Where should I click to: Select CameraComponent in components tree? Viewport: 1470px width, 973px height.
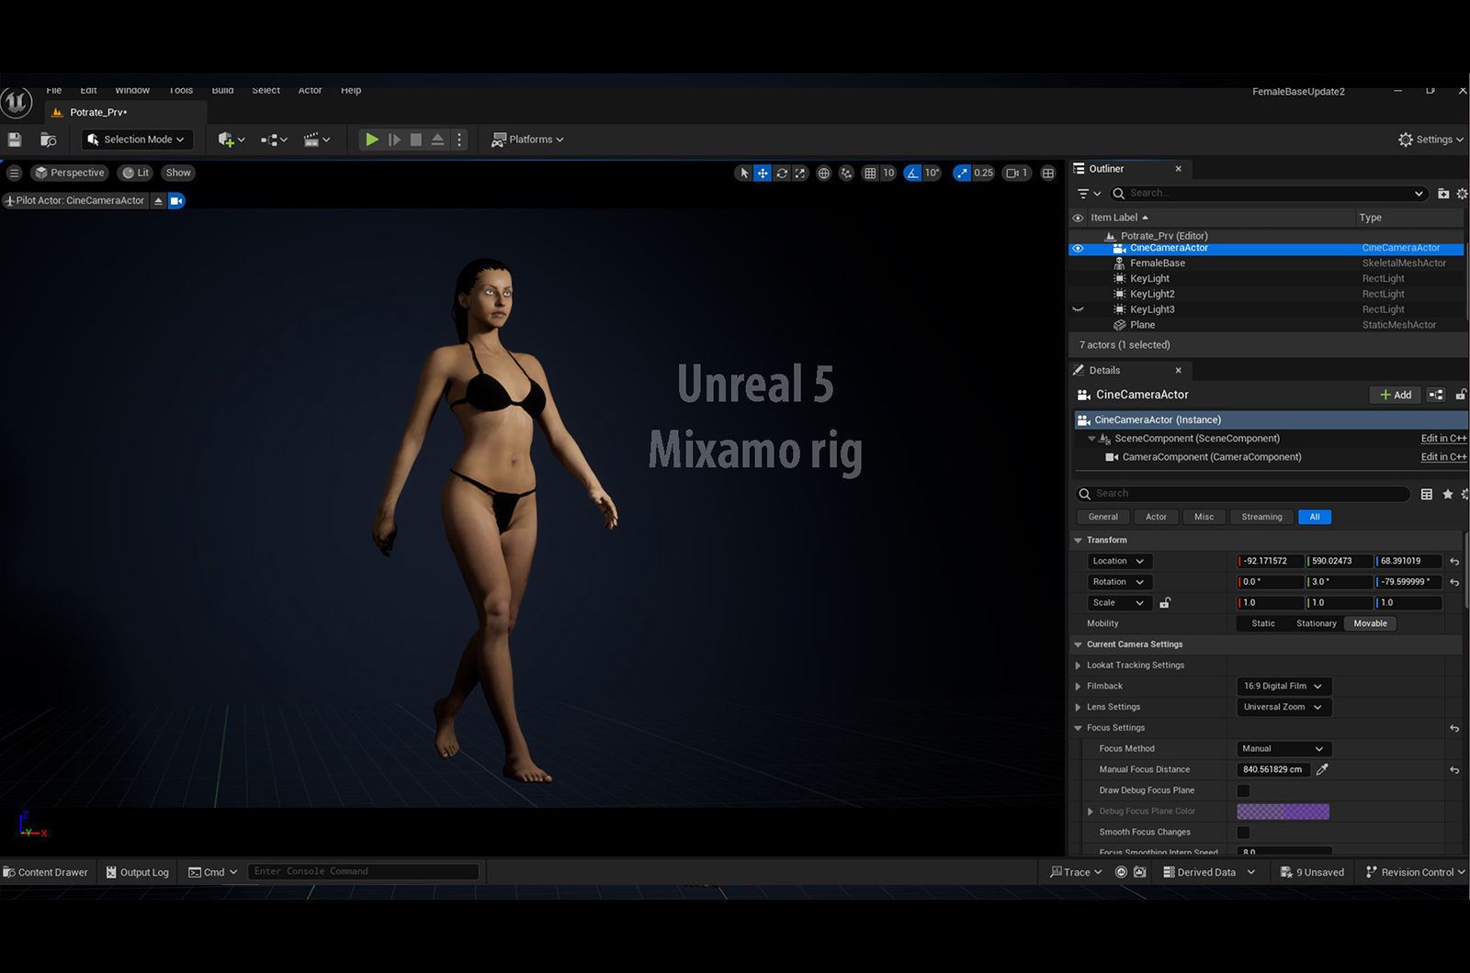1211,457
